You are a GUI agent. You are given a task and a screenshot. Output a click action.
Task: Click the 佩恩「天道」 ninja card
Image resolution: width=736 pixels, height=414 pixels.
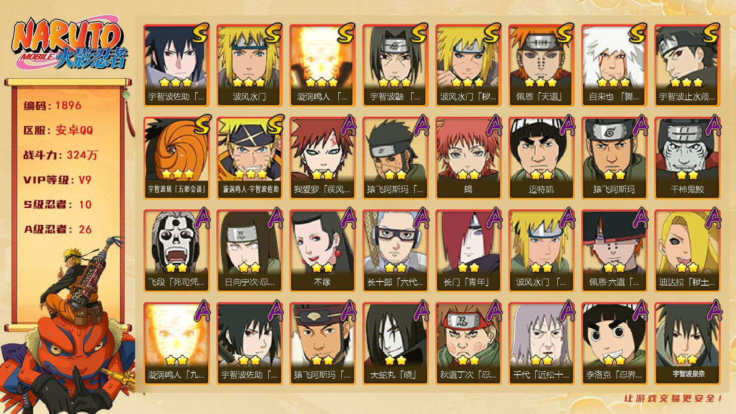tap(541, 65)
